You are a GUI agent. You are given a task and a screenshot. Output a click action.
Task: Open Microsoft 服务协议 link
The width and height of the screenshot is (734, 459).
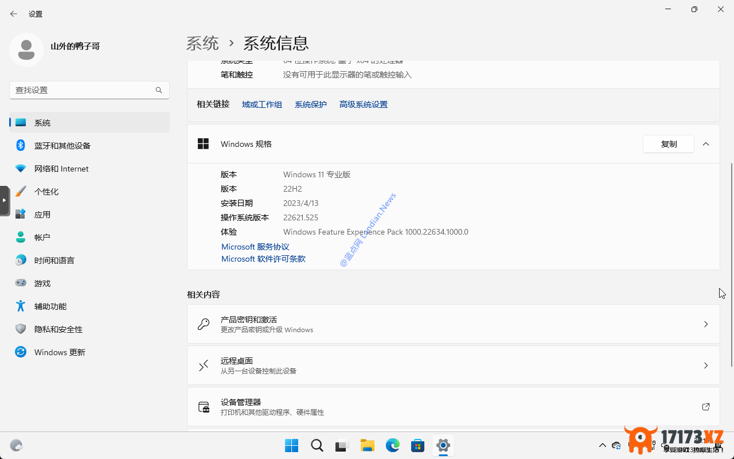255,247
